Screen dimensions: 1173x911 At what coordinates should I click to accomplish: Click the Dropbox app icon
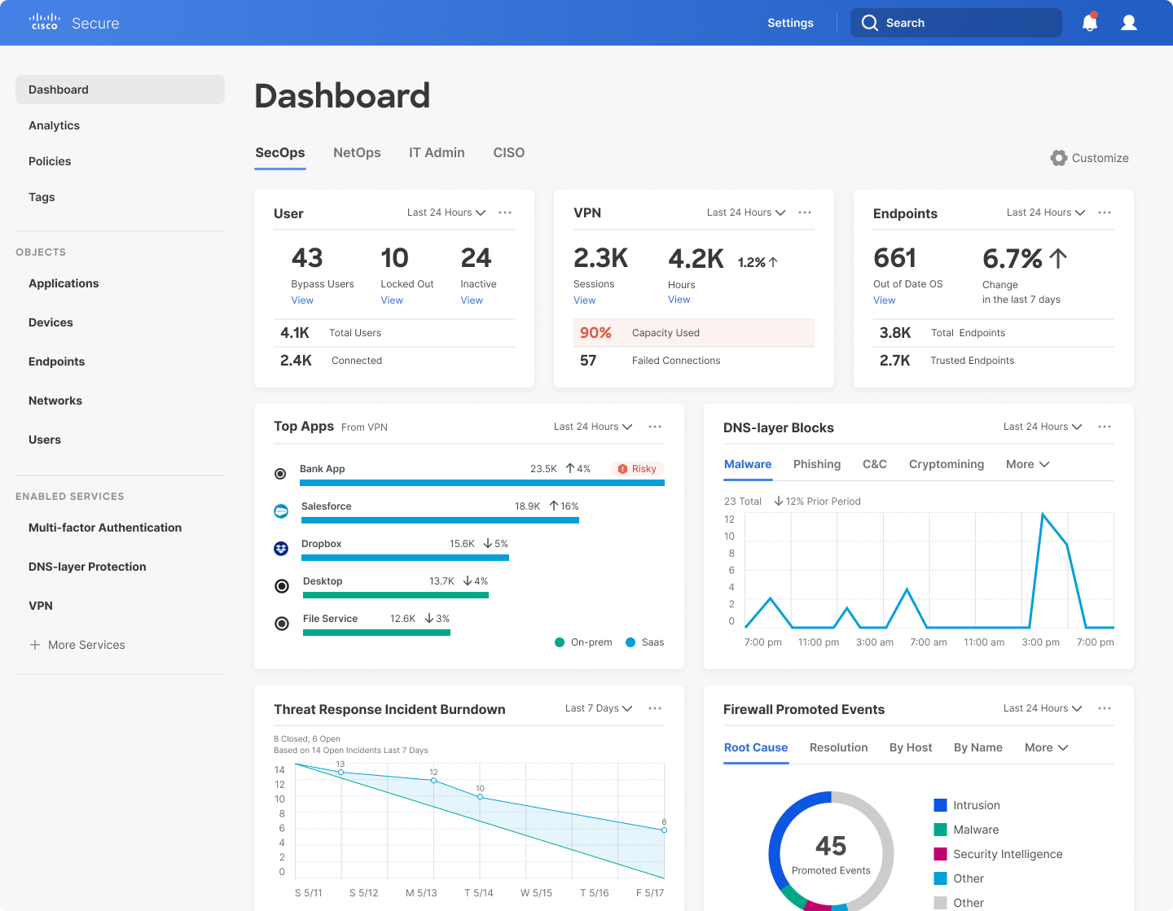coord(281,549)
